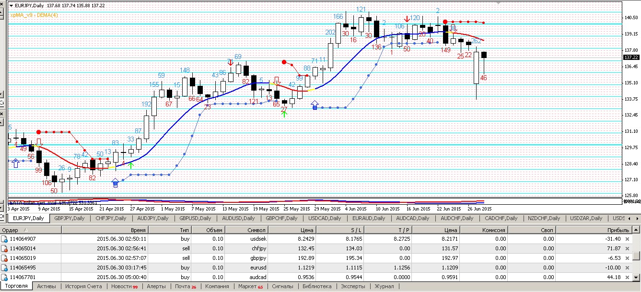The image size is (641, 292).
Task: Sort orders by Ордер column header
Action: [x=31, y=230]
